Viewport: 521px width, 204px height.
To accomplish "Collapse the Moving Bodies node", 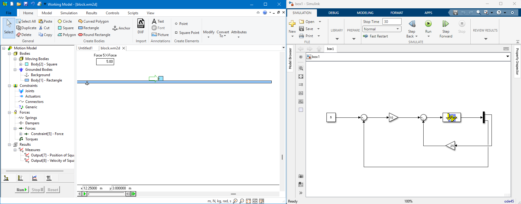I will point(15,59).
